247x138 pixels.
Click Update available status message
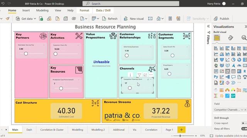coord(231,136)
